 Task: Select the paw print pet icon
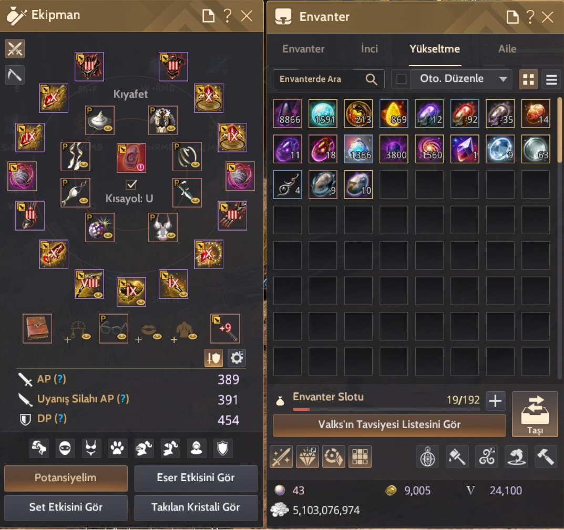(x=117, y=449)
